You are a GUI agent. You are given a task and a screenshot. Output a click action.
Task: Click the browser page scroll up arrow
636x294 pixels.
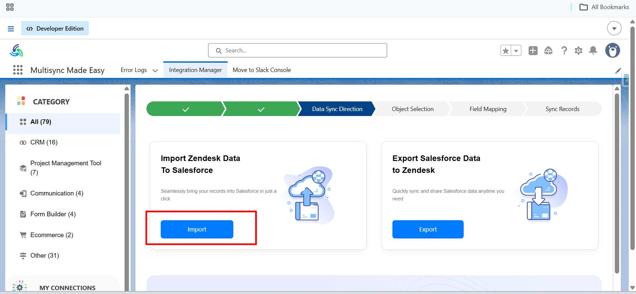pyautogui.click(x=632, y=22)
